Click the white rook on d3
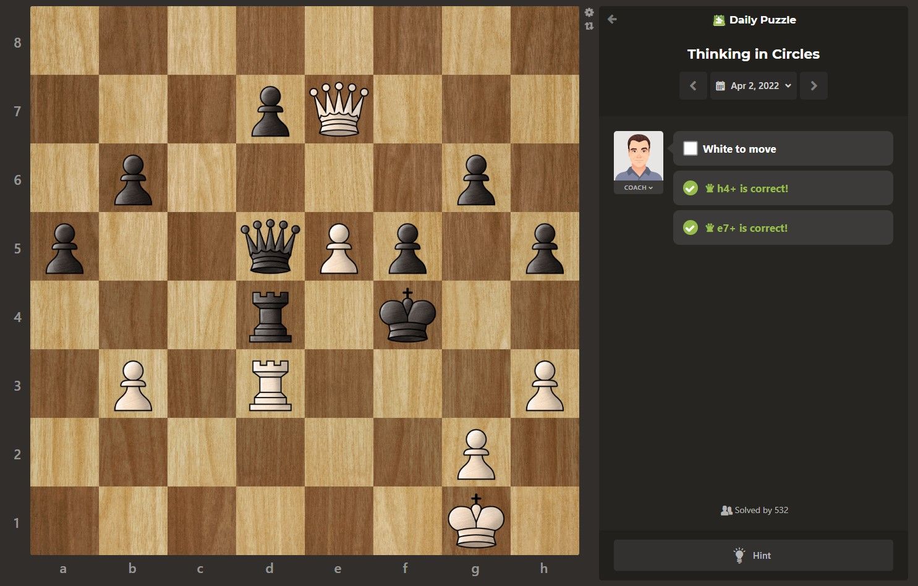Image resolution: width=918 pixels, height=586 pixels. point(269,385)
